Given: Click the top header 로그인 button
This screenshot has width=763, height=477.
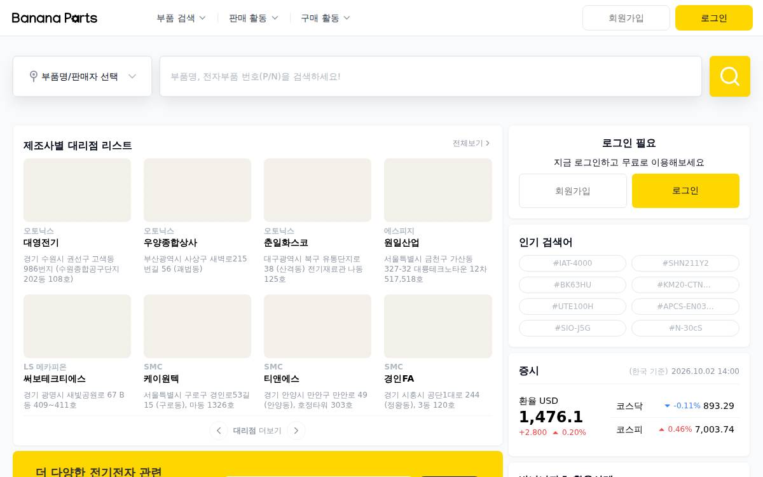Looking at the screenshot, I should (714, 18).
